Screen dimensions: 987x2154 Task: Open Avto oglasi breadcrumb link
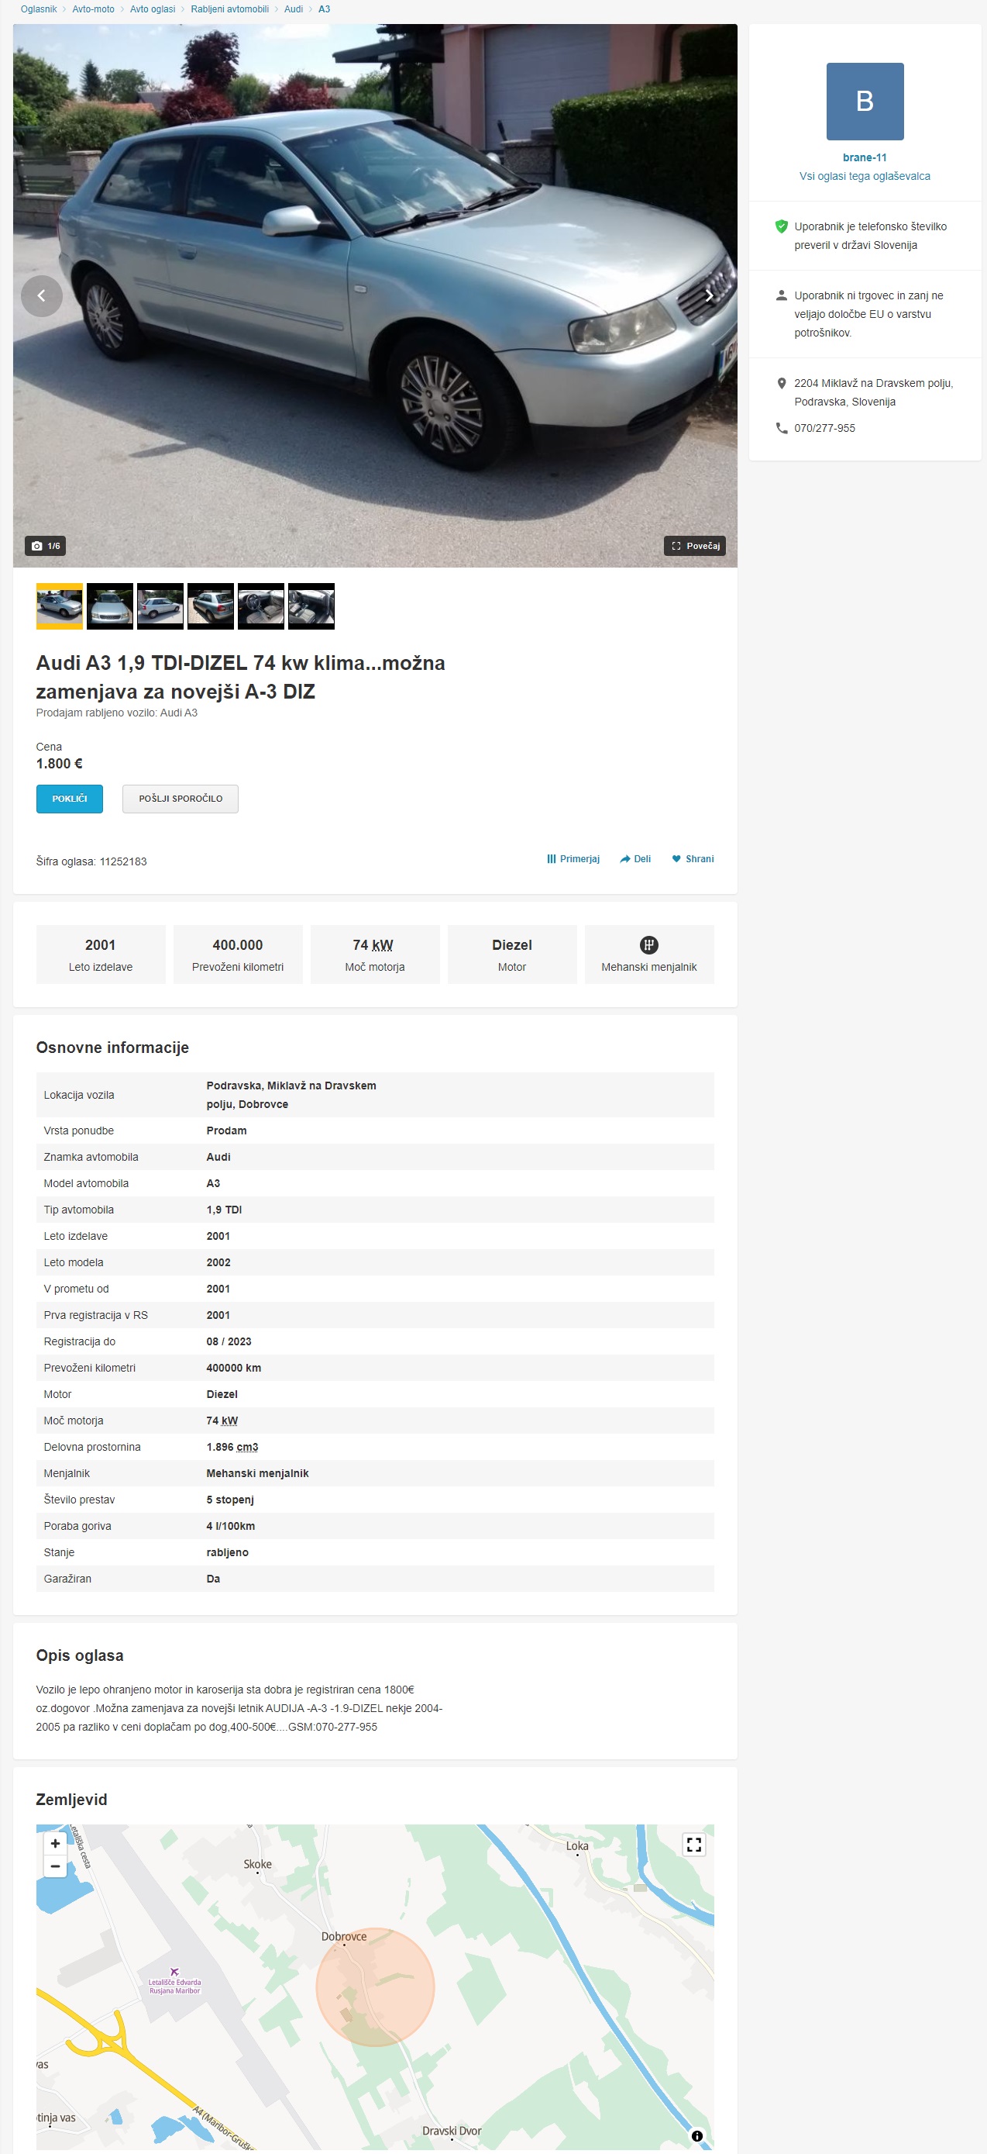click(152, 9)
